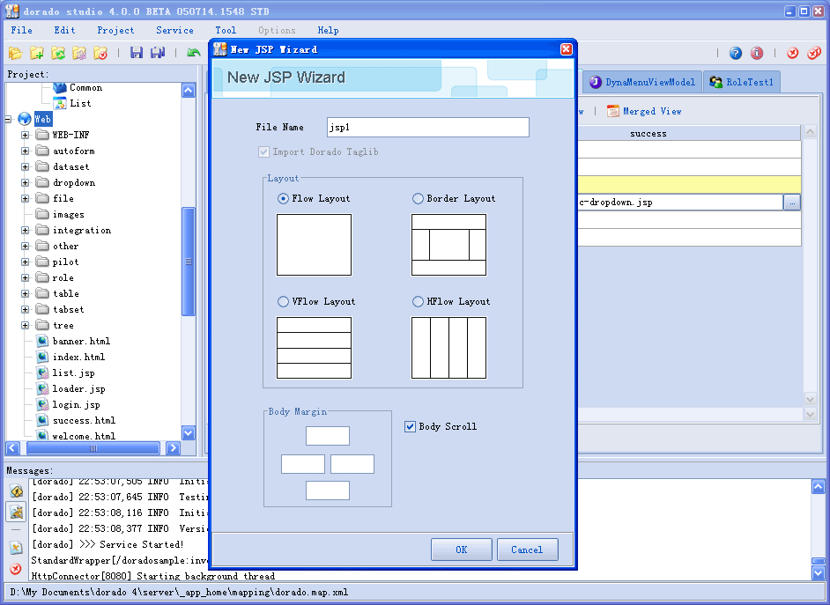Image resolution: width=830 pixels, height=605 pixels.
Task: Click the red circle X toolbar icon
Action: [x=792, y=53]
